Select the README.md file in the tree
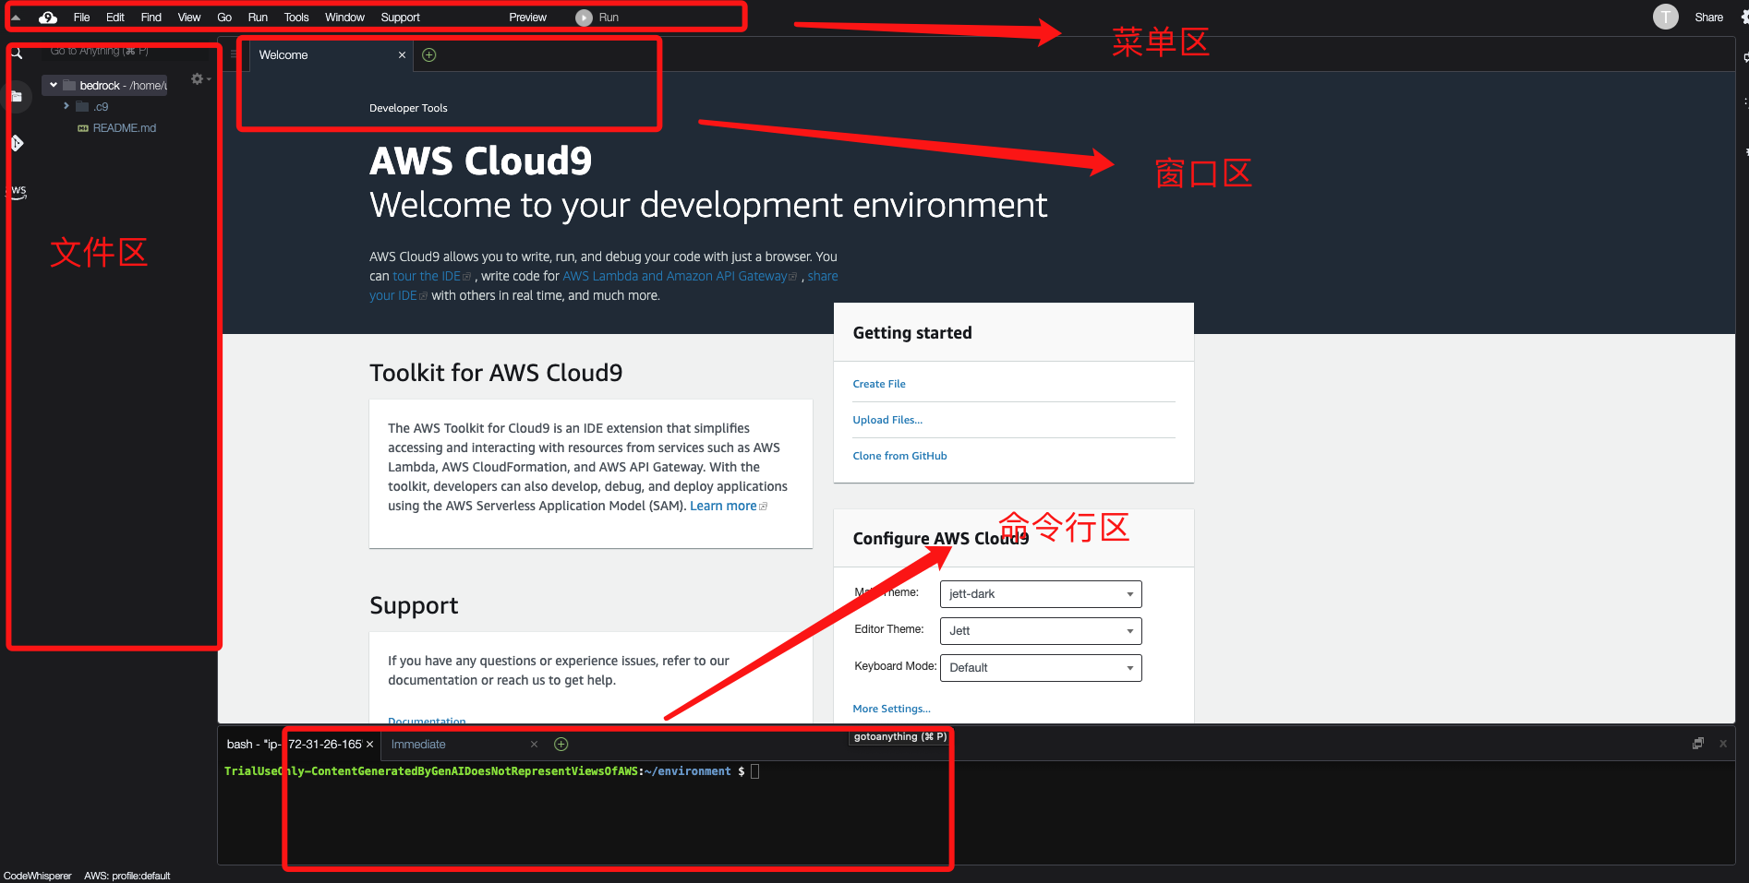This screenshot has height=883, width=1749. (125, 128)
